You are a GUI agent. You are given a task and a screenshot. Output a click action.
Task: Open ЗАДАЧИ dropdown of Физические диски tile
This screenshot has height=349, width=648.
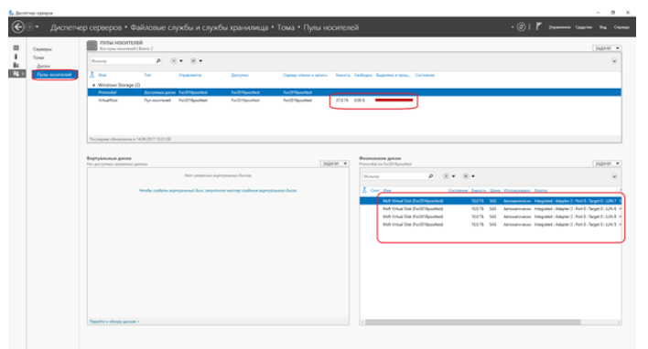tap(607, 164)
